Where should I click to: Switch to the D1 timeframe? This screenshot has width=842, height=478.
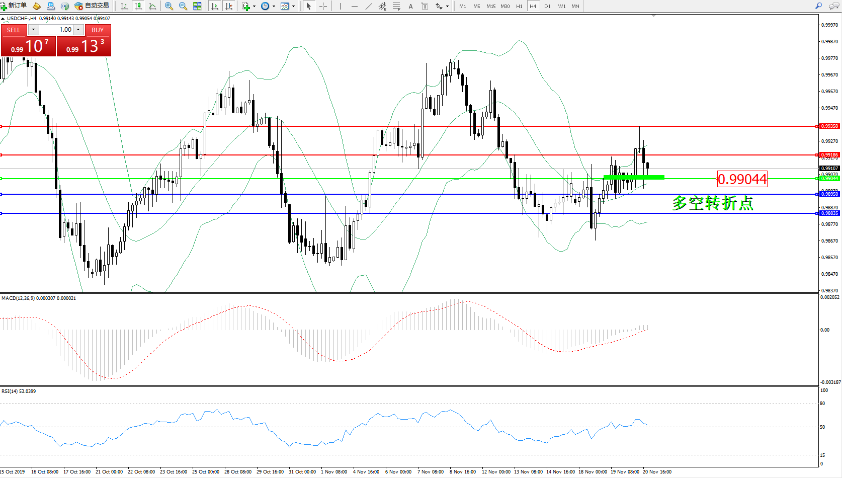[x=547, y=7]
